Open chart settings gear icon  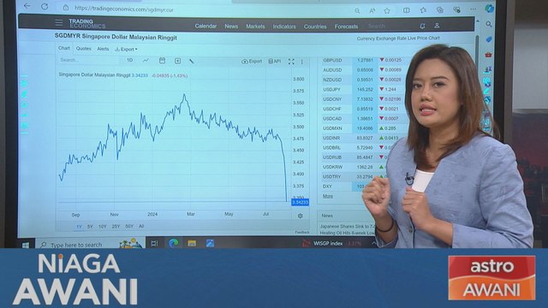pos(300,216)
